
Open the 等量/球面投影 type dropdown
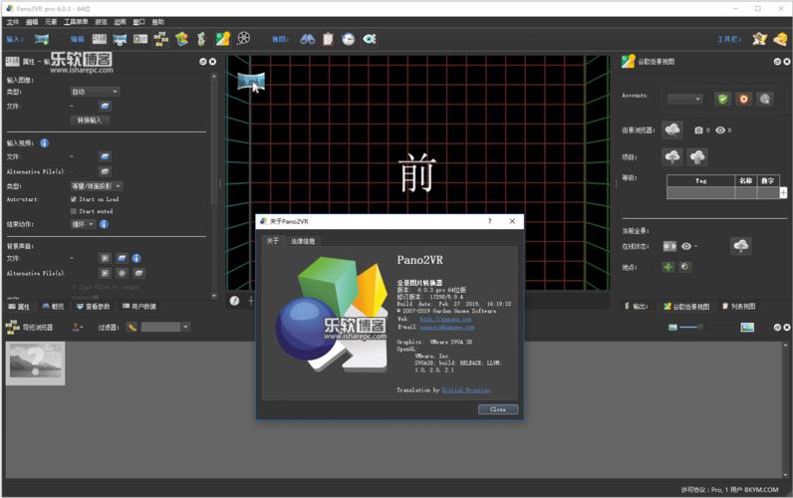(96, 186)
